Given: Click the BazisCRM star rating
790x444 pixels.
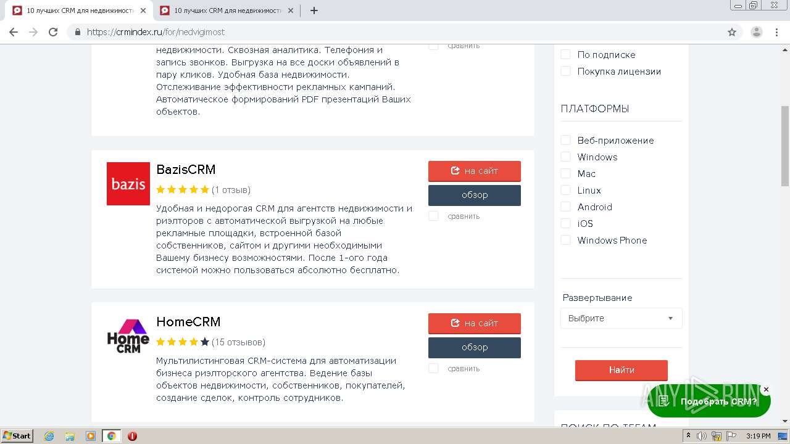Looking at the screenshot, I should pyautogui.click(x=183, y=190).
